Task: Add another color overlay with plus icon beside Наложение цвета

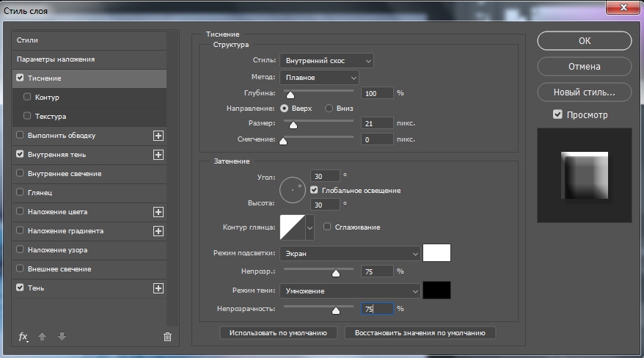Action: click(x=158, y=212)
